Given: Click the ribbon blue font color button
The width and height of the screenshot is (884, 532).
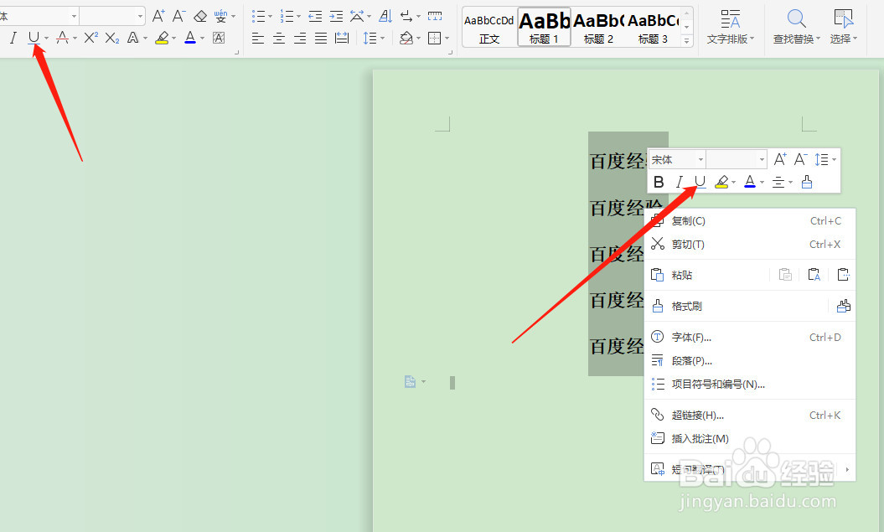Looking at the screenshot, I should (190, 39).
